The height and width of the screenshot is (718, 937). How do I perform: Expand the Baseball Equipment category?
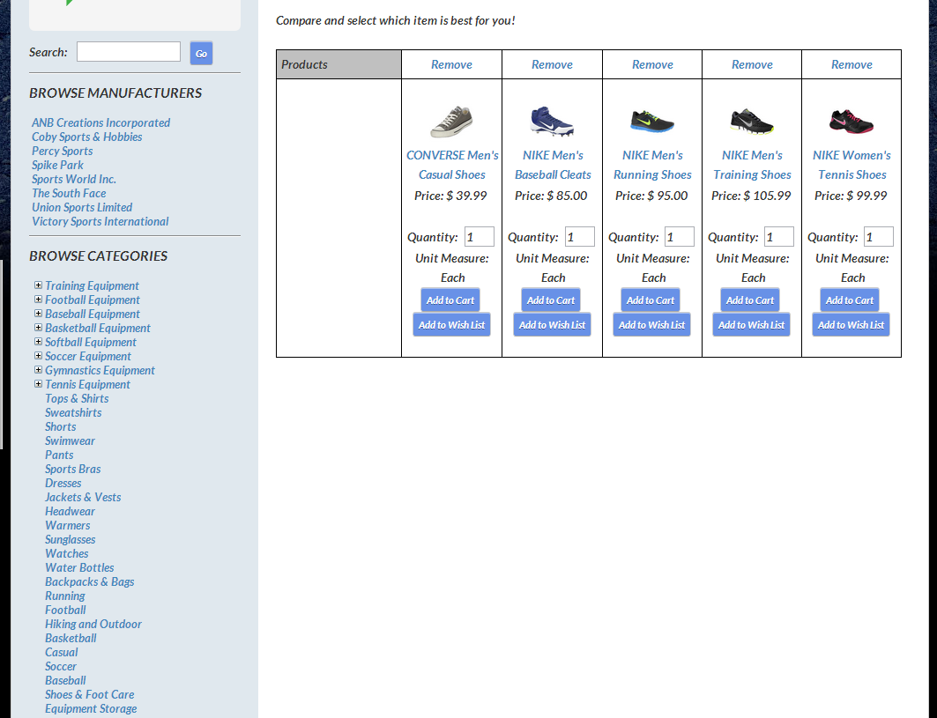point(38,314)
